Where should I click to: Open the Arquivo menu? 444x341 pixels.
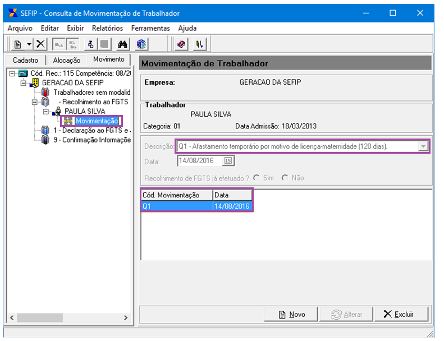tap(20, 28)
